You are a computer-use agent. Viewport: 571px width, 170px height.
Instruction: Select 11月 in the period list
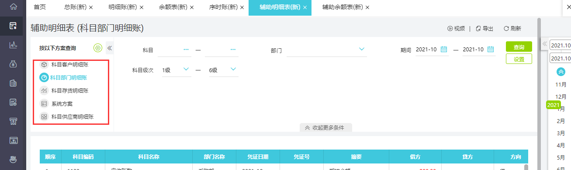pyautogui.click(x=561, y=84)
